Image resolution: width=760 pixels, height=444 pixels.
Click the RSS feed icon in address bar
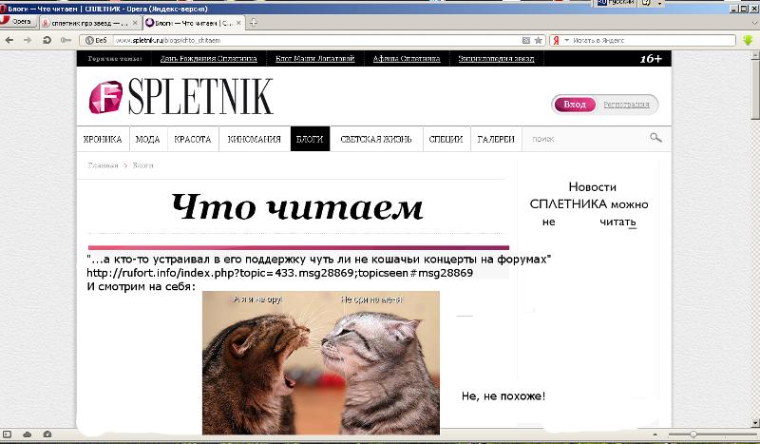[526, 40]
